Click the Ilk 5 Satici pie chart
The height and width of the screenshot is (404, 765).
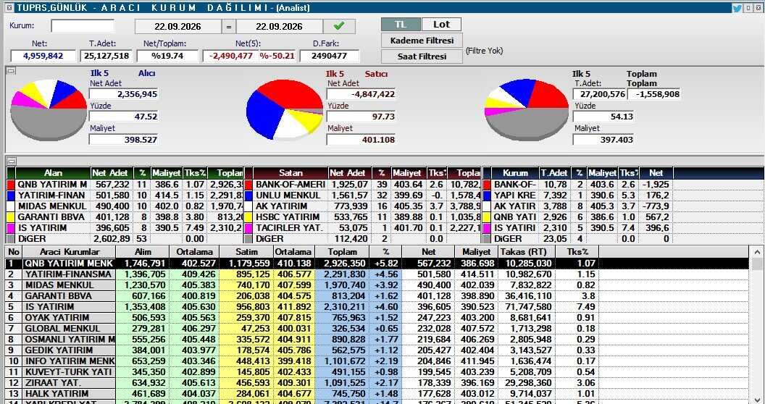pyautogui.click(x=285, y=109)
